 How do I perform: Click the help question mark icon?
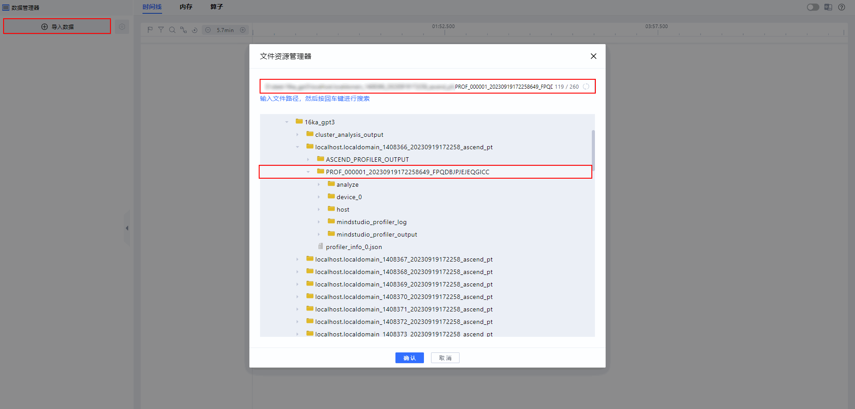[x=842, y=7]
